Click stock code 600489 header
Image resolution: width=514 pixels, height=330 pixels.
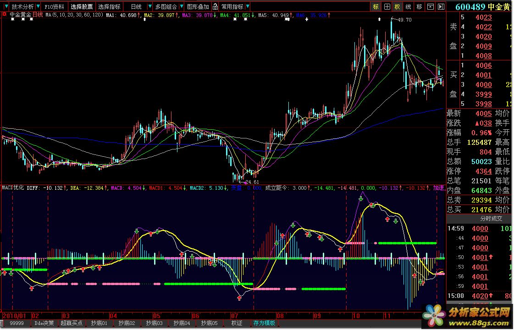(471, 7)
